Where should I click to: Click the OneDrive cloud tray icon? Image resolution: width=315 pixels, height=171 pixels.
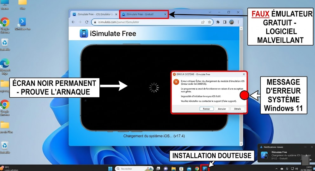(282, 169)
